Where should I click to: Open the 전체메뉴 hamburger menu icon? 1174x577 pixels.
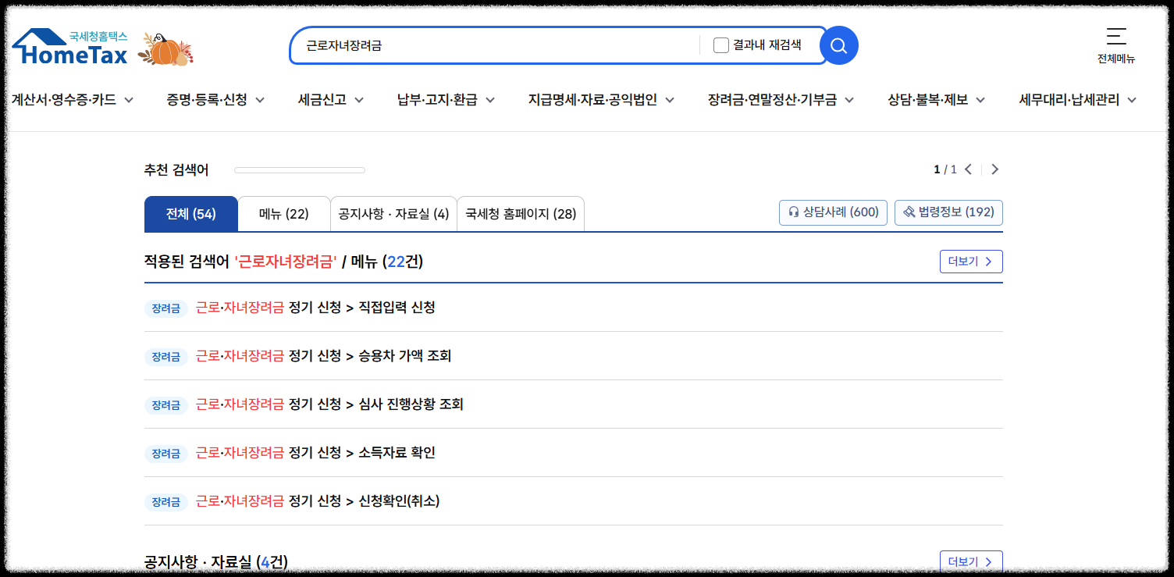[1115, 37]
